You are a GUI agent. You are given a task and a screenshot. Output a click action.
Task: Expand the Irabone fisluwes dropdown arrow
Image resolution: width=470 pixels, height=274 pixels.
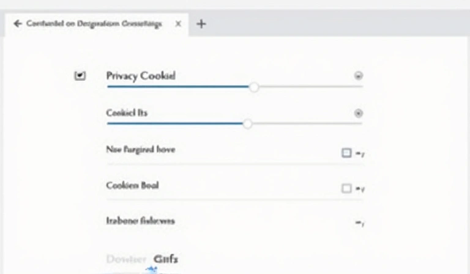point(360,224)
